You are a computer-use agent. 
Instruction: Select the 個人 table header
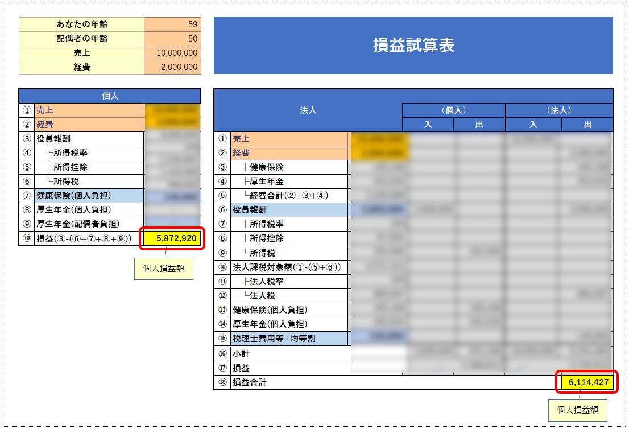click(x=110, y=96)
